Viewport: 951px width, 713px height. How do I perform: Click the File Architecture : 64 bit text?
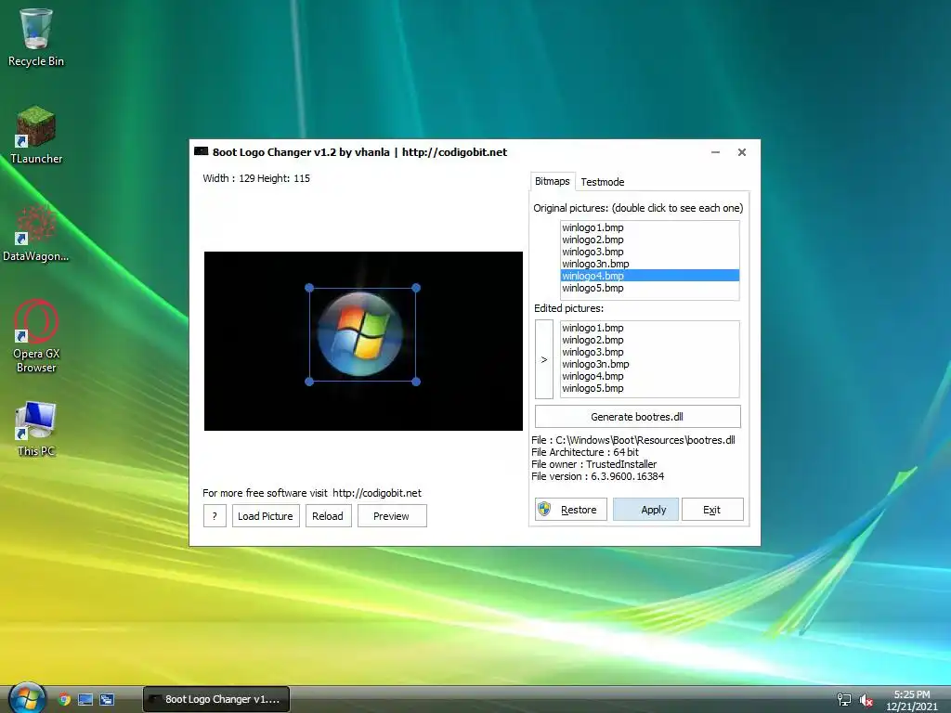coord(585,452)
